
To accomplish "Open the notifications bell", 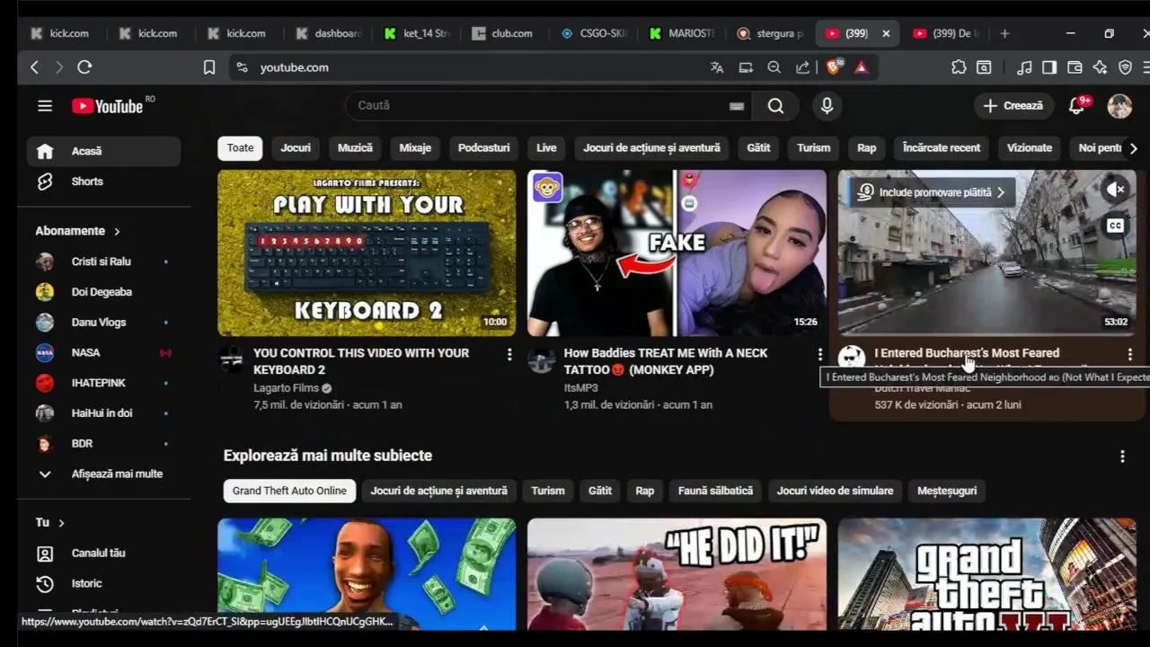I will (x=1076, y=106).
